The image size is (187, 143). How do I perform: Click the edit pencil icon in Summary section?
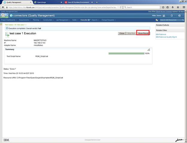coord(149,50)
